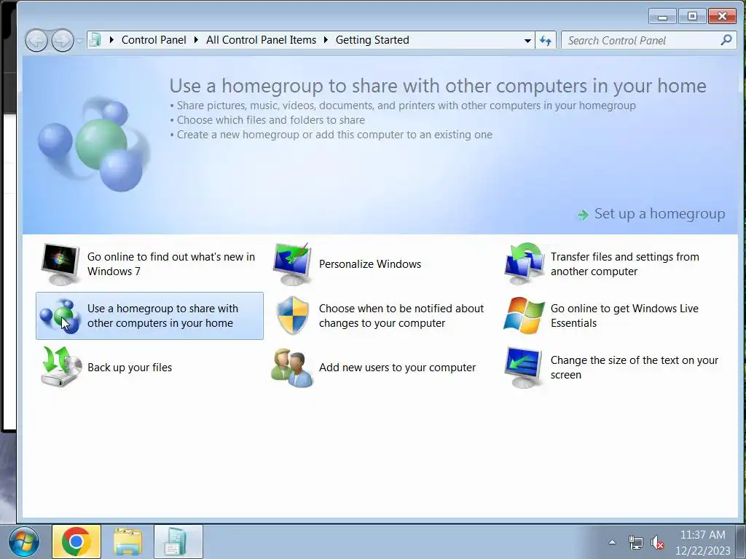Image resolution: width=746 pixels, height=559 pixels.
Task: Open Windows Explorer from the taskbar
Action: click(x=127, y=542)
